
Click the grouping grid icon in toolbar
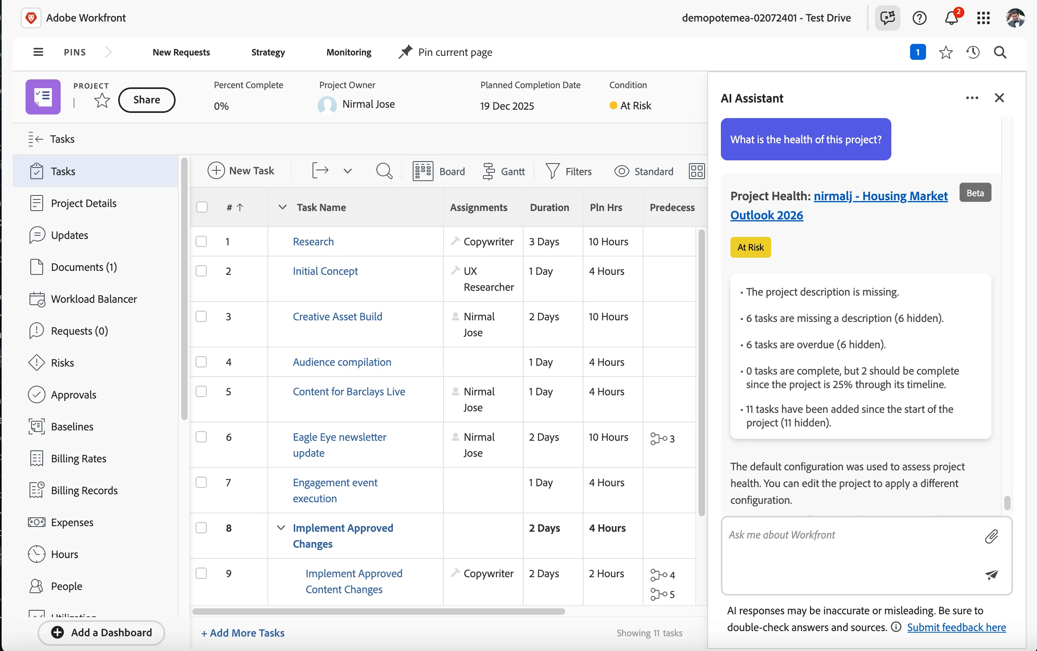[697, 171]
